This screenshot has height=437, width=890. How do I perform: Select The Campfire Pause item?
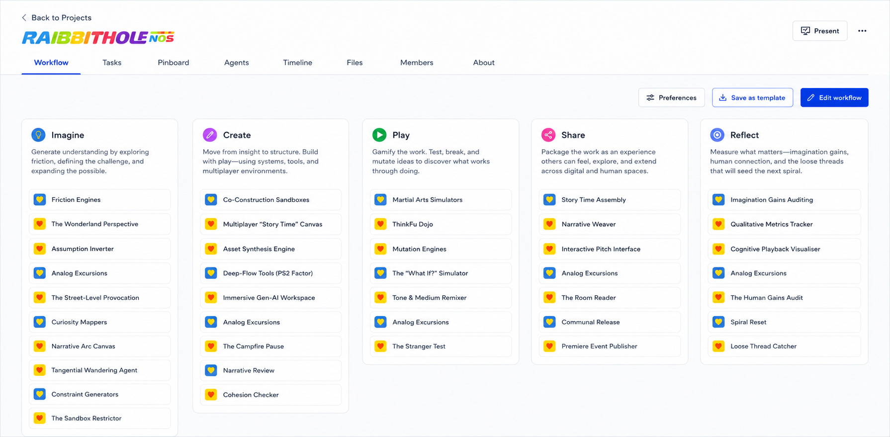click(x=271, y=346)
